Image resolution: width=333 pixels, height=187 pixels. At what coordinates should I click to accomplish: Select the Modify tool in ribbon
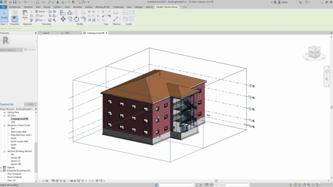click(4, 16)
